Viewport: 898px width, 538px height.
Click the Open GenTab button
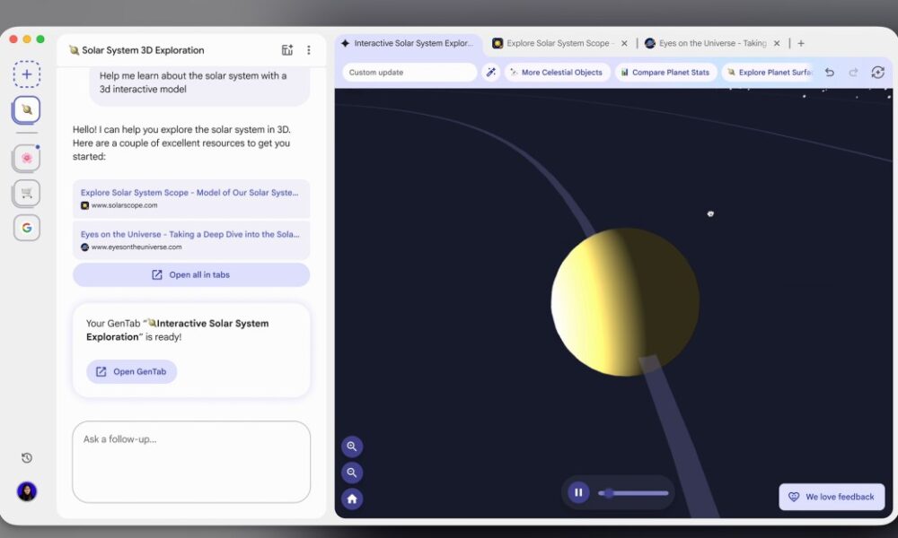(131, 371)
